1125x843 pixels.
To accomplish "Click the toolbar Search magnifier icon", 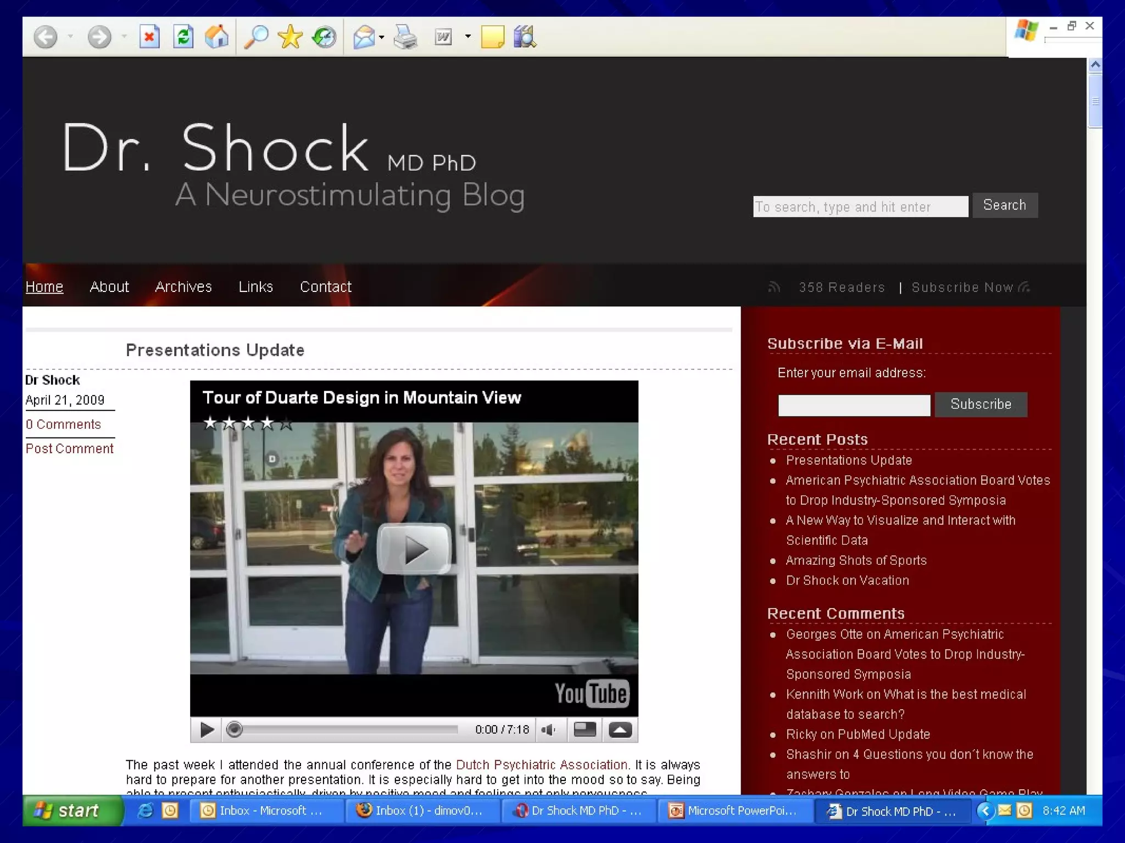I will (256, 37).
